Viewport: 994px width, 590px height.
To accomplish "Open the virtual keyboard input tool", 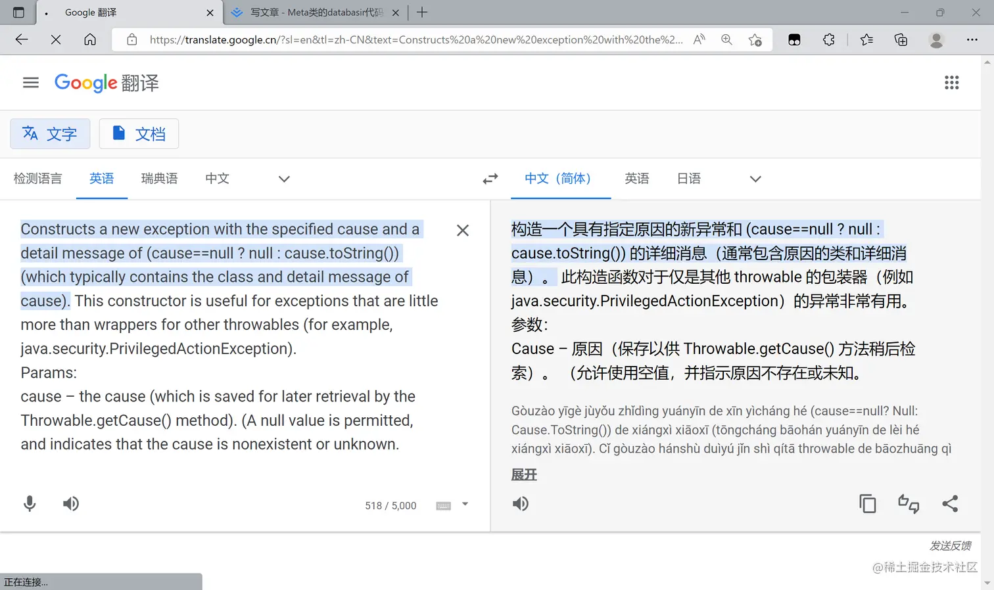I will pyautogui.click(x=444, y=505).
